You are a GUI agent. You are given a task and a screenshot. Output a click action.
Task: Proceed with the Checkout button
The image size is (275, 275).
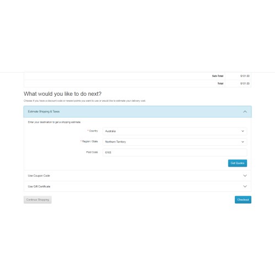(243, 200)
